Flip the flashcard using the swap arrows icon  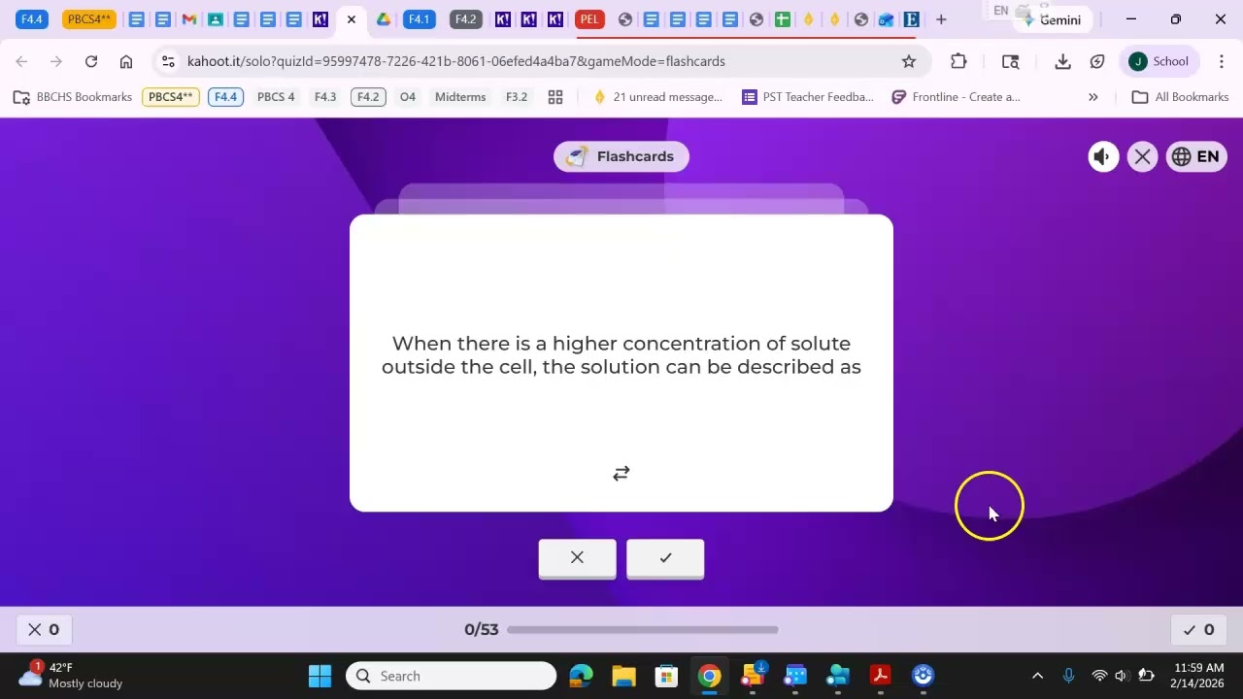(621, 474)
